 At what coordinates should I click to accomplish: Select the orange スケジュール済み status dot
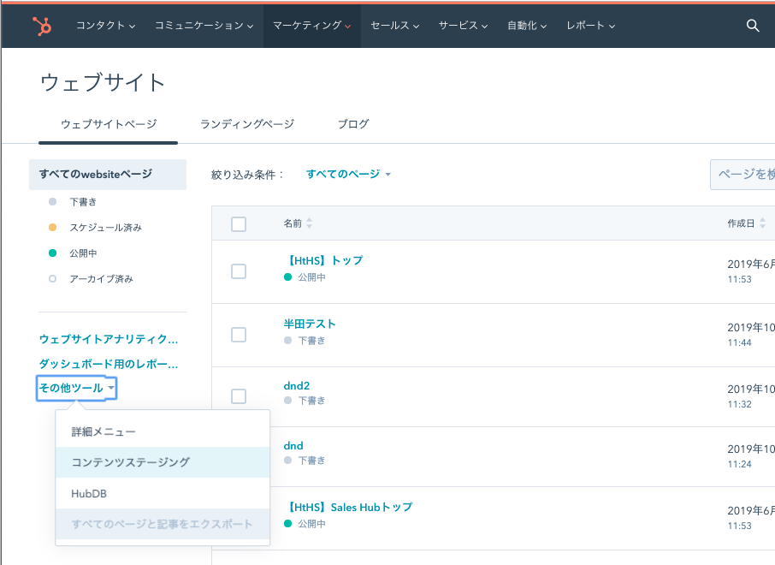point(50,227)
